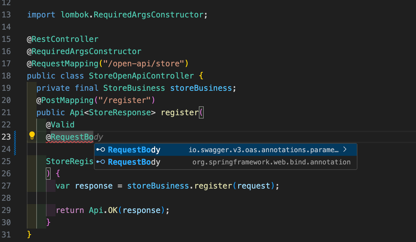
Task: Click the StoreOpenApiController class name
Action: pyautogui.click(x=141, y=76)
